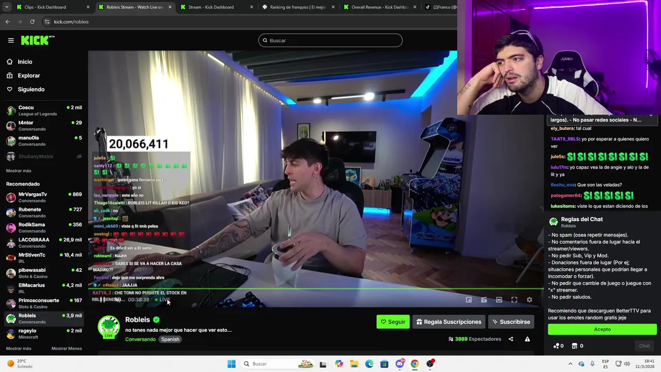
Task: Show hidden system tray icons
Action: point(570,364)
